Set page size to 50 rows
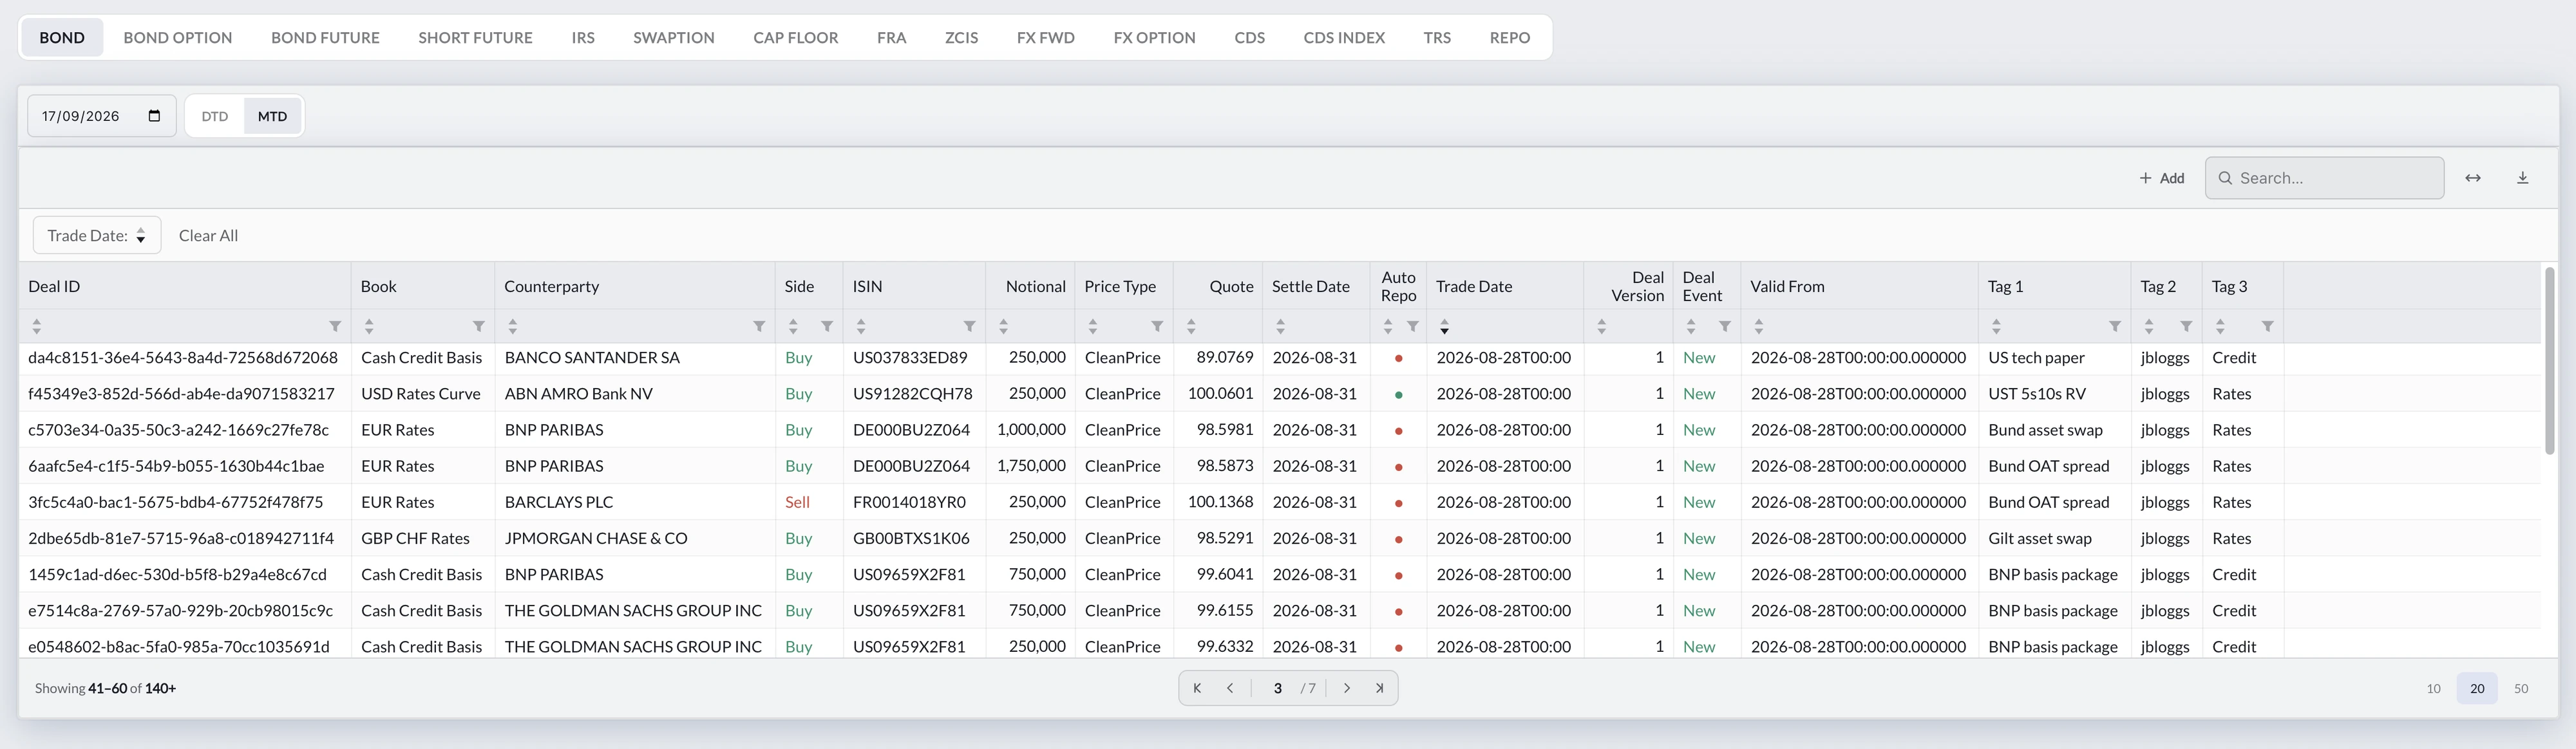2576x749 pixels. (x=2521, y=688)
